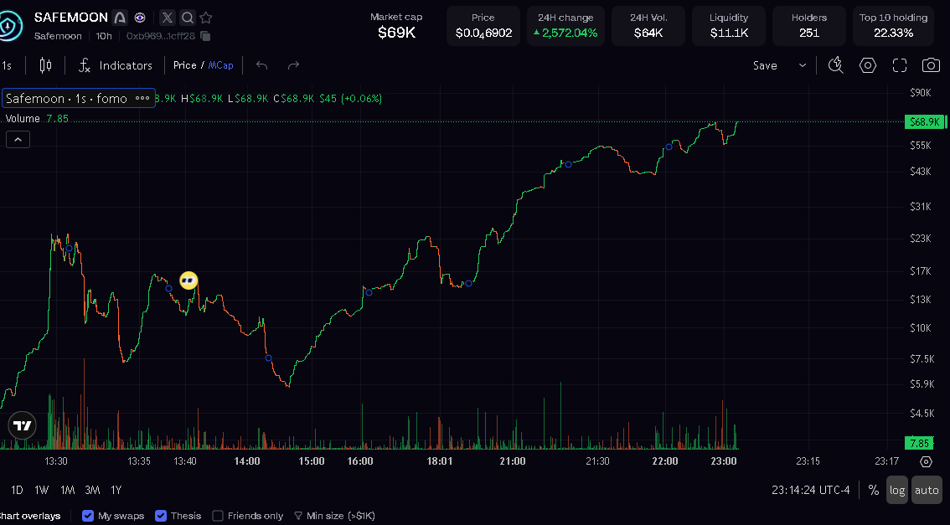Screen dimensions: 950x525
Task: Click the $90K price axis label
Action: (921, 93)
